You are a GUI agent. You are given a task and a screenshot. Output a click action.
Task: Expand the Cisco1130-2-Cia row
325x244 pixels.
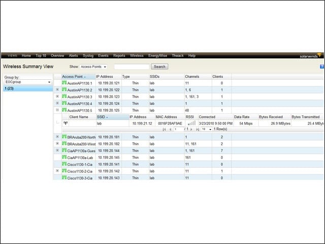pos(57,171)
